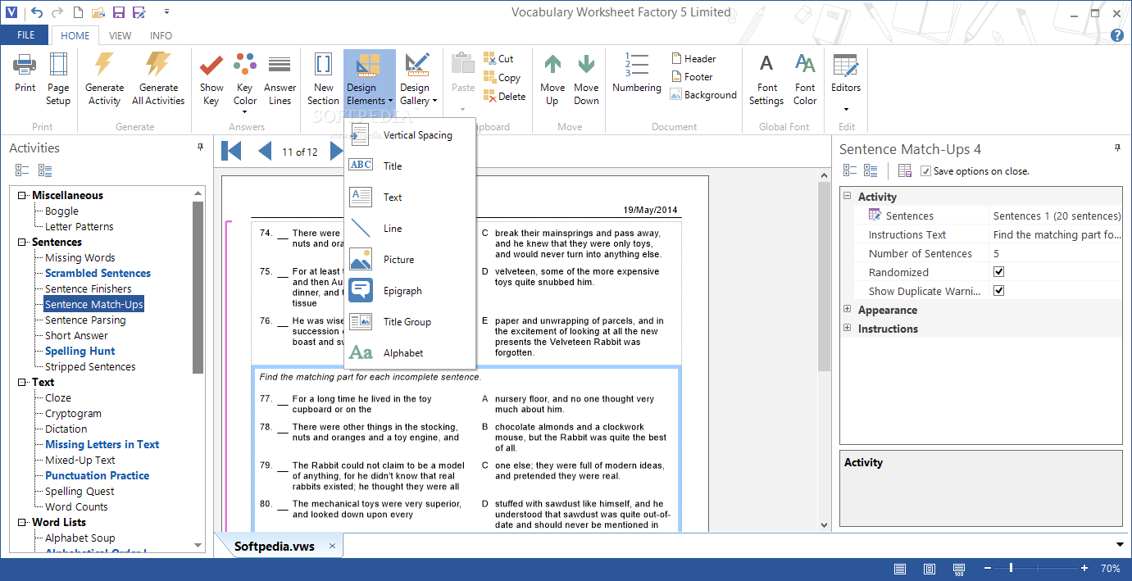Click Move Up arrow
The image size is (1132, 581).
pos(552,64)
